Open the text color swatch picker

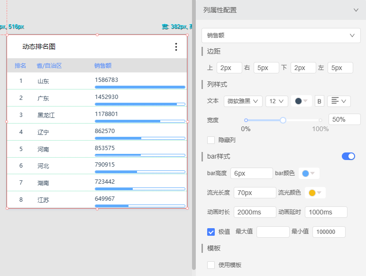pos(302,101)
